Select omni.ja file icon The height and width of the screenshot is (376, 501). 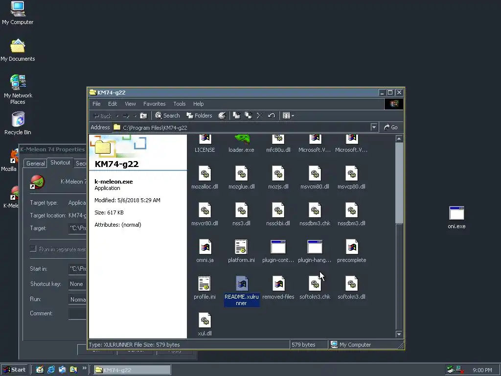coord(205,247)
